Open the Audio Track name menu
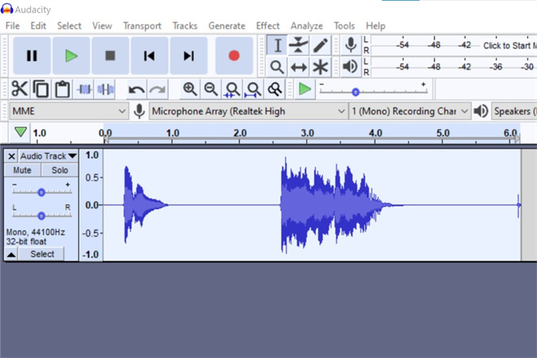Viewport: 537px width, 358px height. click(x=48, y=157)
